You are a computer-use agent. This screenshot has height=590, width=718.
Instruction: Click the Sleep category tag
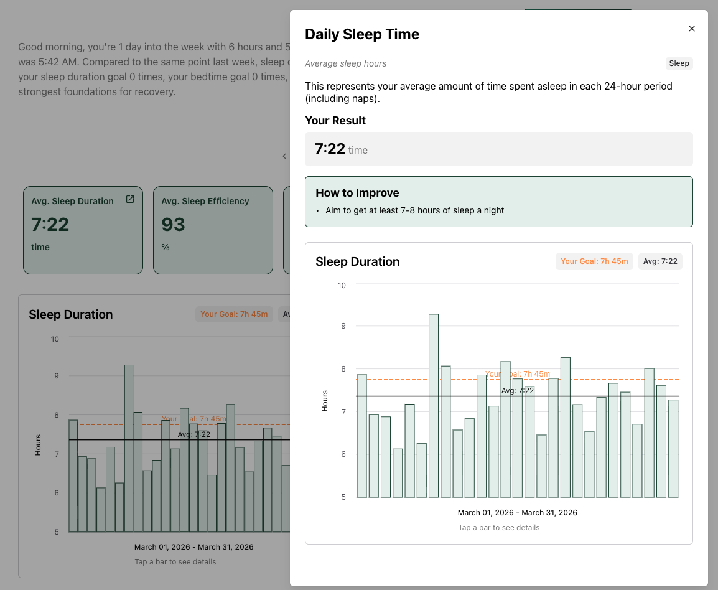pyautogui.click(x=679, y=63)
